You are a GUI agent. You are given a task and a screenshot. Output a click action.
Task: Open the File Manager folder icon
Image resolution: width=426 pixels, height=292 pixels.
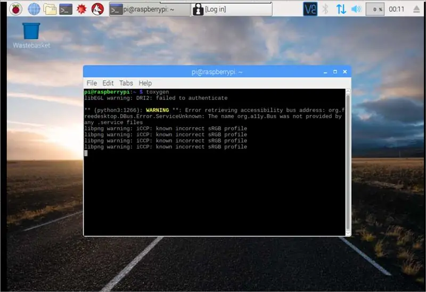[50, 9]
